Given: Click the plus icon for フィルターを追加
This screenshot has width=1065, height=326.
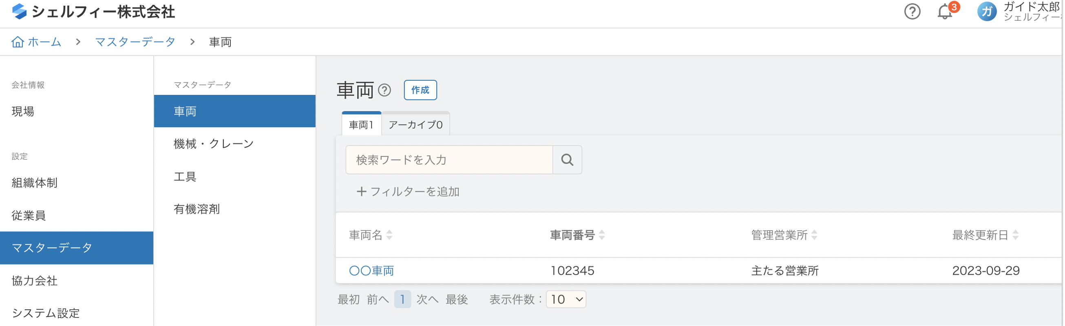Looking at the screenshot, I should pos(361,191).
